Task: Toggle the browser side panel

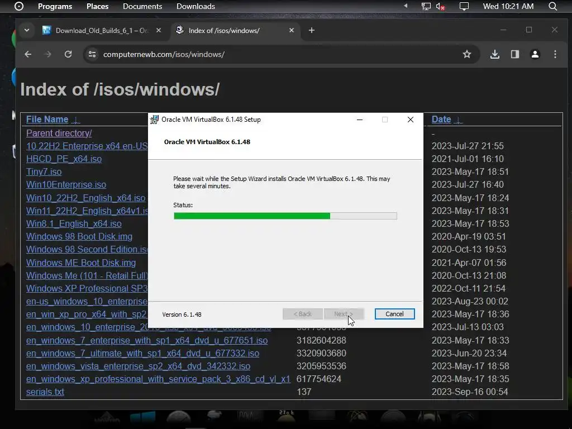Action: tap(514, 54)
